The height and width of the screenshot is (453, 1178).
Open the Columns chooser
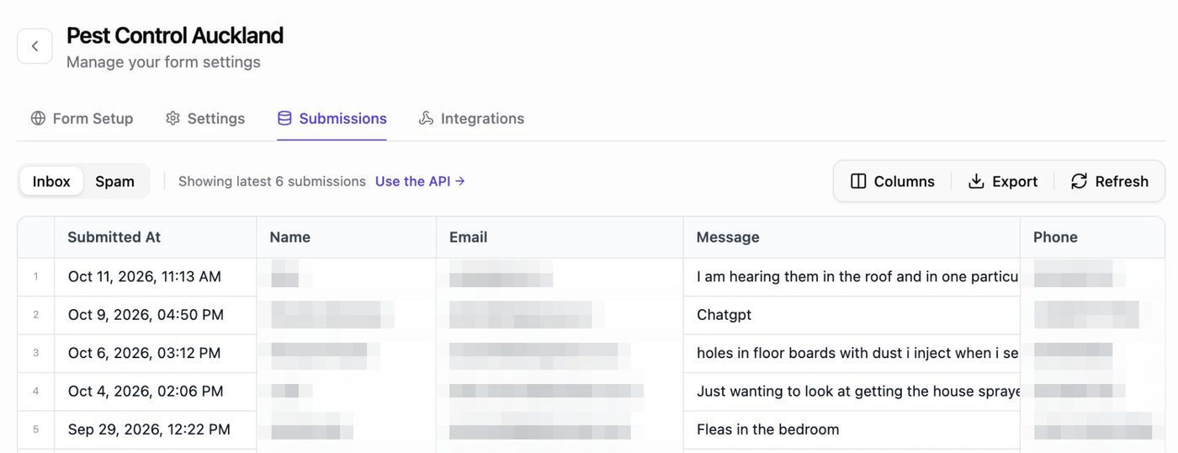pyautogui.click(x=893, y=181)
